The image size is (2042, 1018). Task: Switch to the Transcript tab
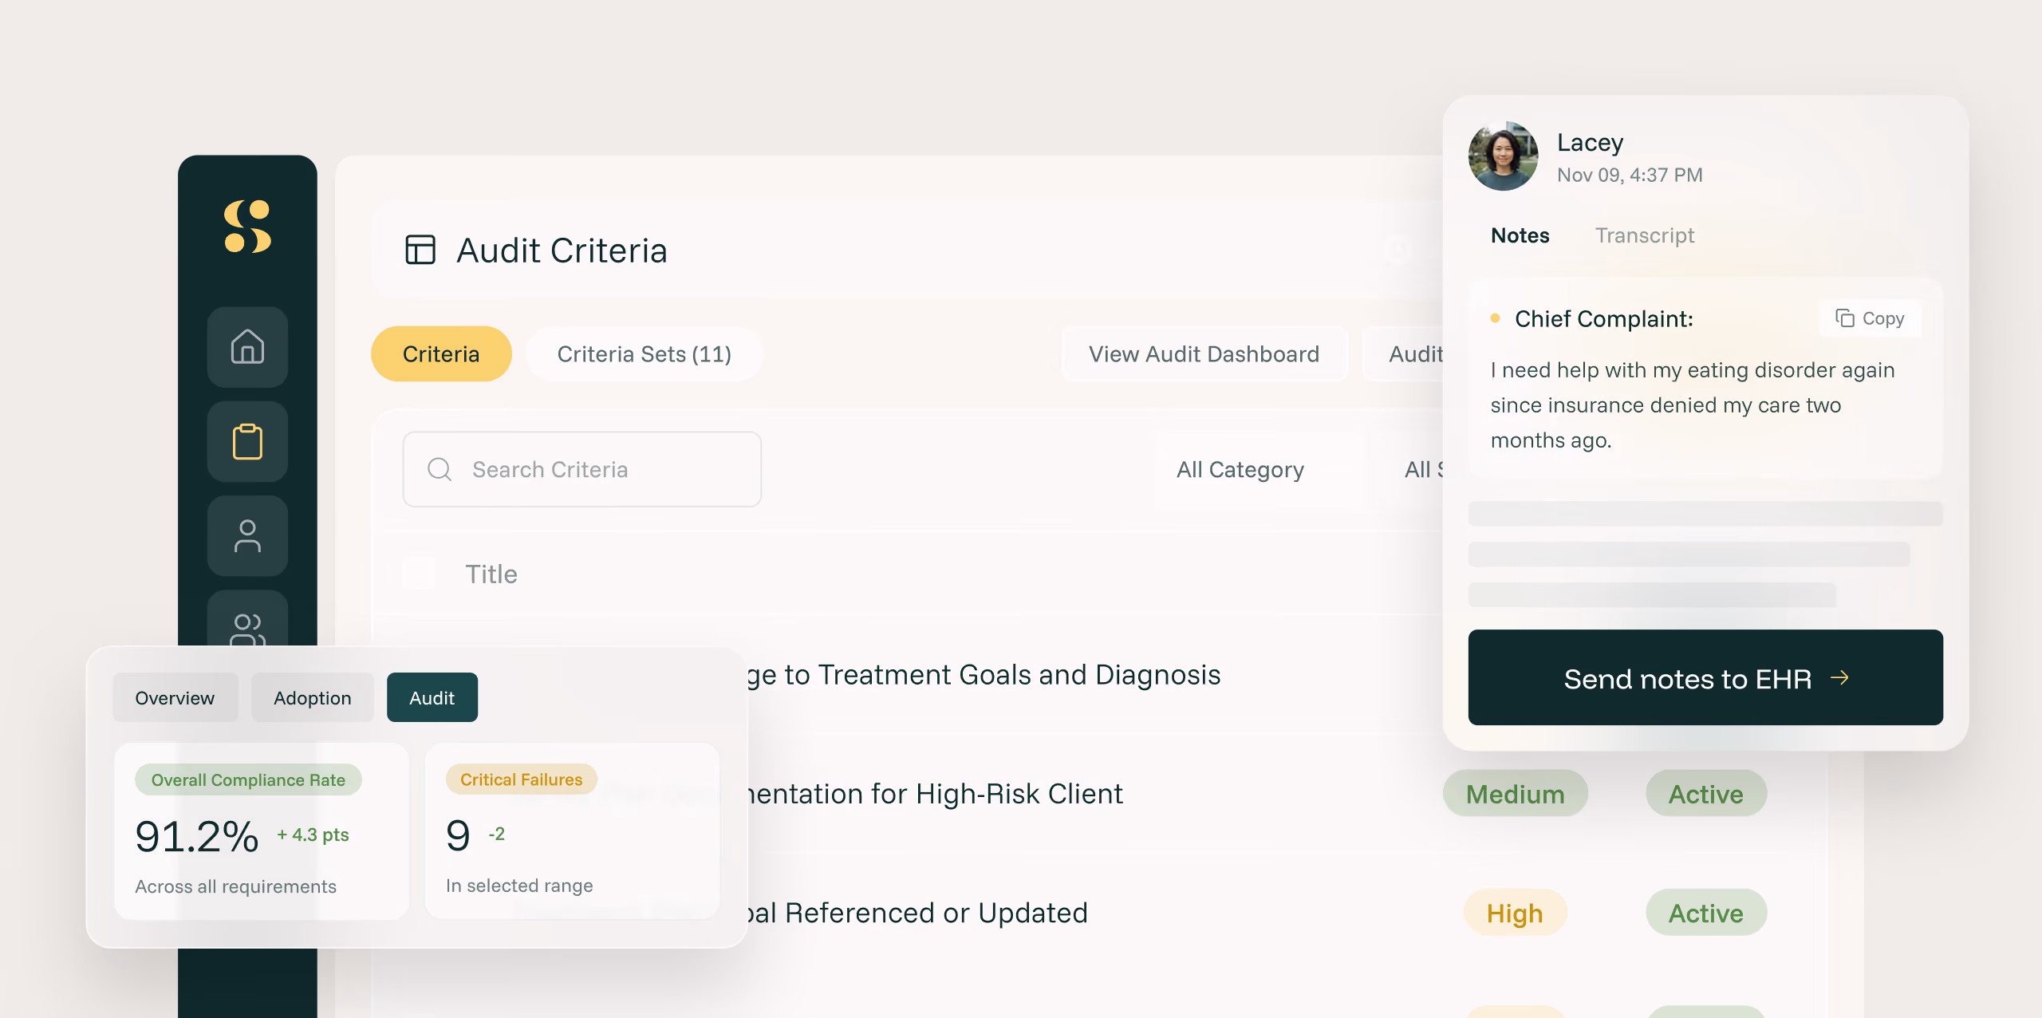(x=1645, y=235)
